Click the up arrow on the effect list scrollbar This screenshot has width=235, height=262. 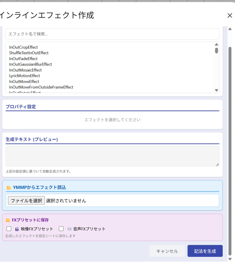click(x=216, y=44)
